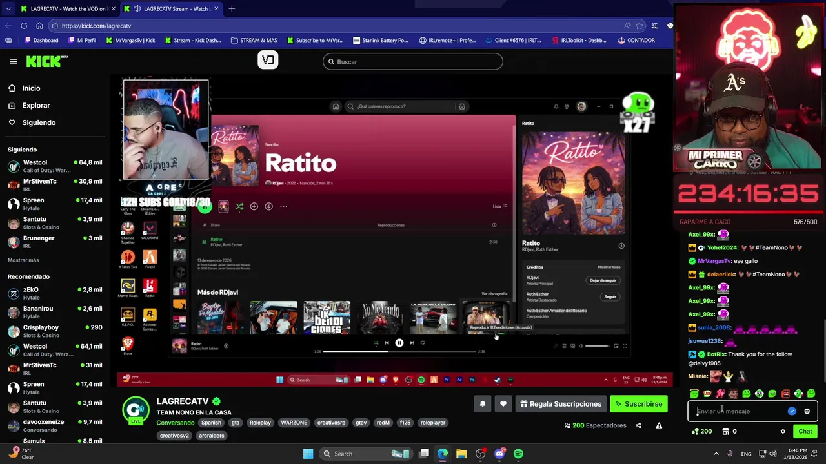This screenshot has height=464, width=826.
Task: Click the Spanish tag
Action: pos(211,423)
